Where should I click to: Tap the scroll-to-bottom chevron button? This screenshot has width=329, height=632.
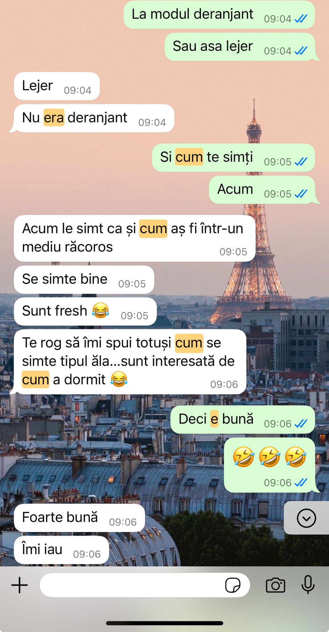[x=306, y=518]
